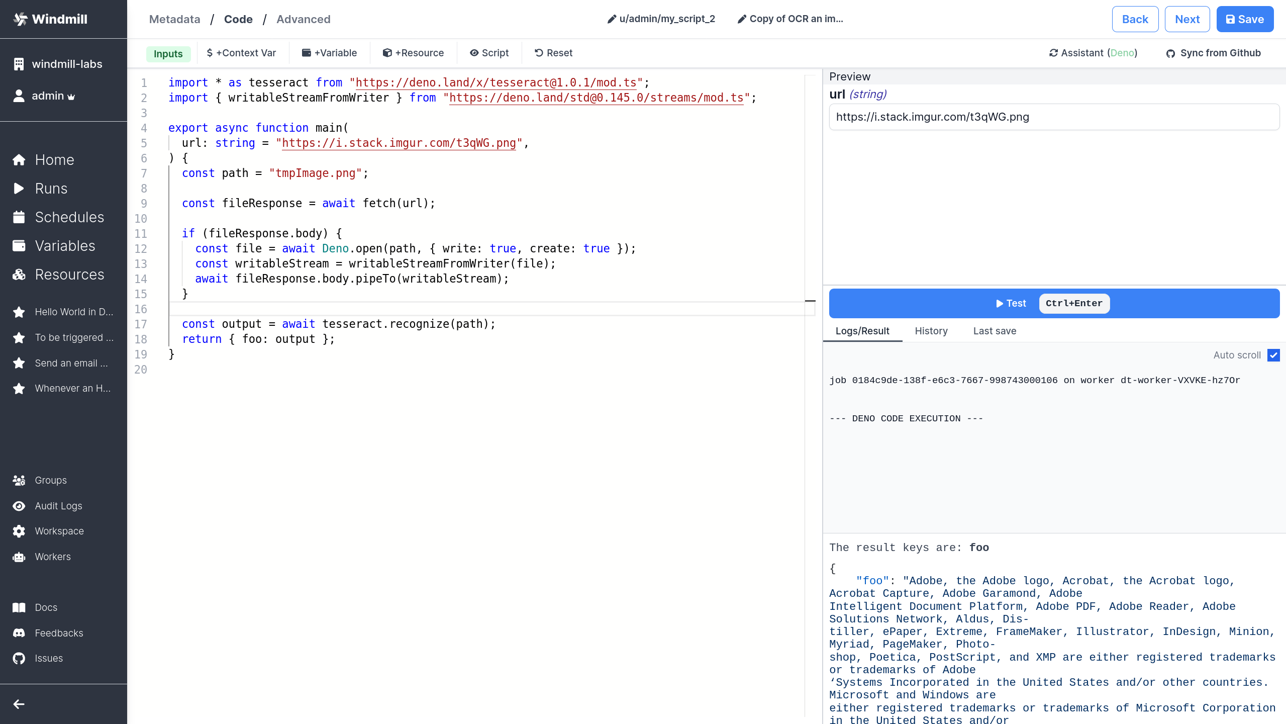This screenshot has height=724, width=1286.
Task: Click the url string input field
Action: point(1054,117)
